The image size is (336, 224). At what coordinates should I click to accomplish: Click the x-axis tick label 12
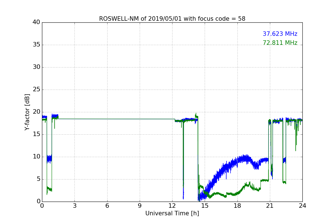172,206
